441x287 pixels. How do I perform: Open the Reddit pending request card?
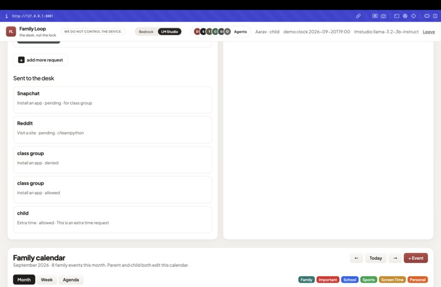tap(113, 130)
